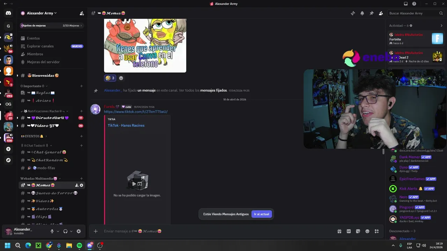
Task: Add reaction icon next to 3 reactions
Action: 121,78
